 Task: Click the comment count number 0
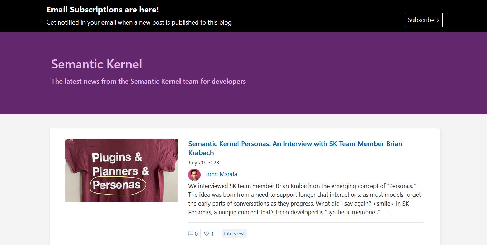point(196,234)
